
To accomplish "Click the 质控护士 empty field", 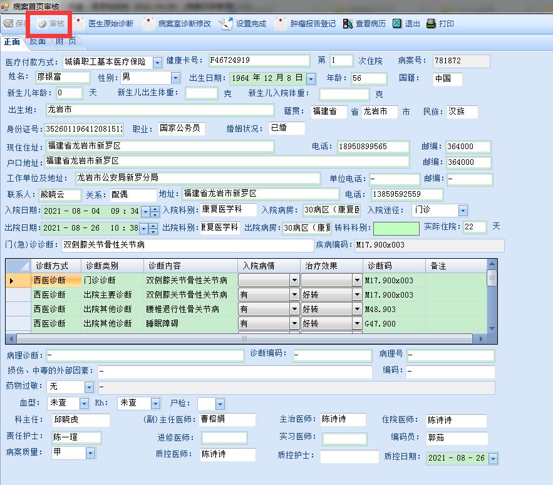I will click(349, 456).
